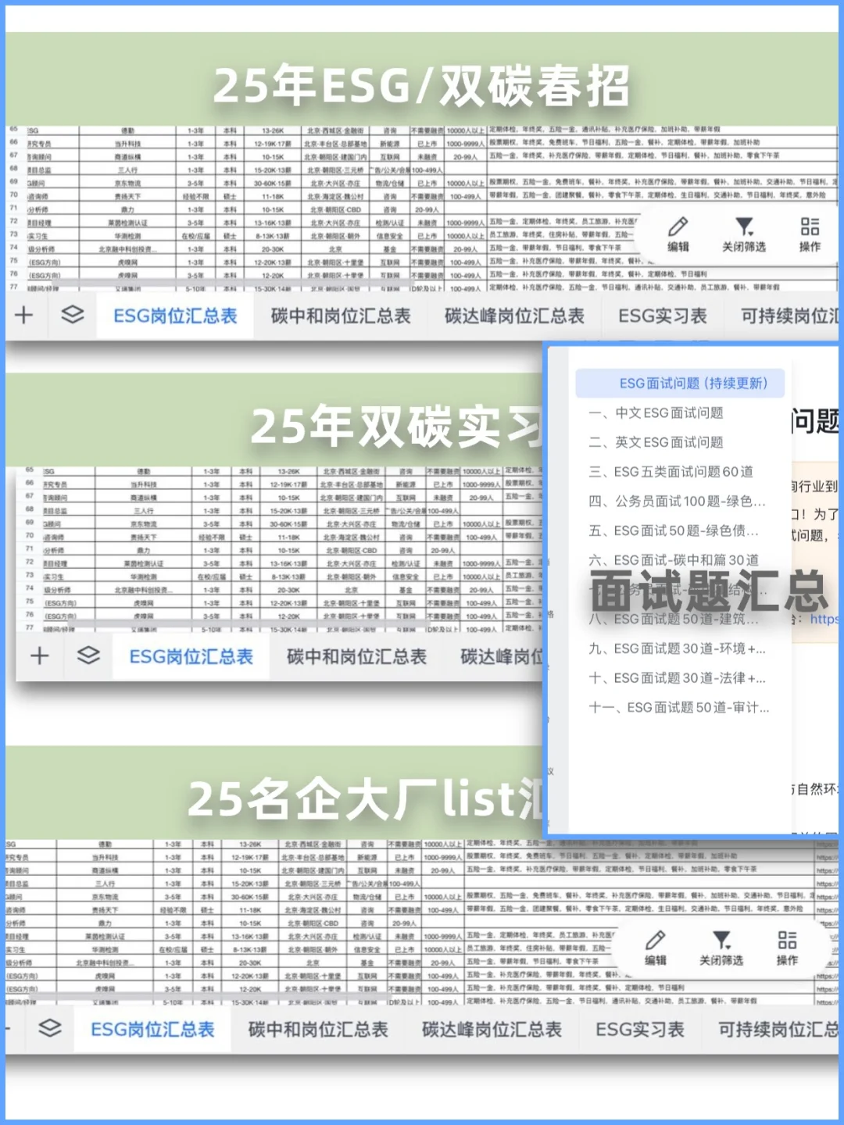Image resolution: width=844 pixels, height=1125 pixels.
Task: Select 京东物流 cell in 春招 spreadsheet
Action: pyautogui.click(x=128, y=183)
